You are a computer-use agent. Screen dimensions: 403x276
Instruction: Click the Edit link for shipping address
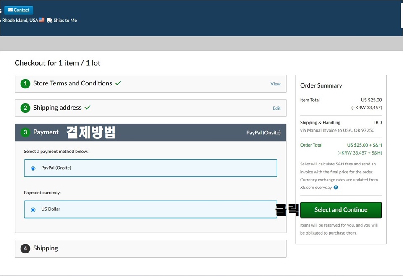(x=277, y=108)
